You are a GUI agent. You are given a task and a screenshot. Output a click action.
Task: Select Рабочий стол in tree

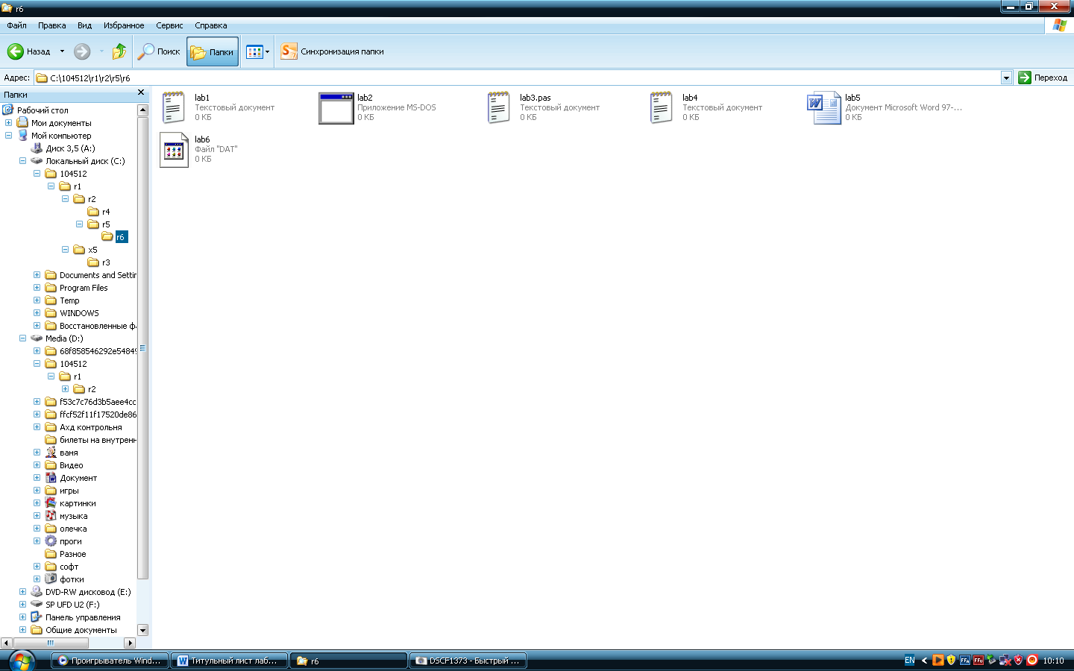43,110
